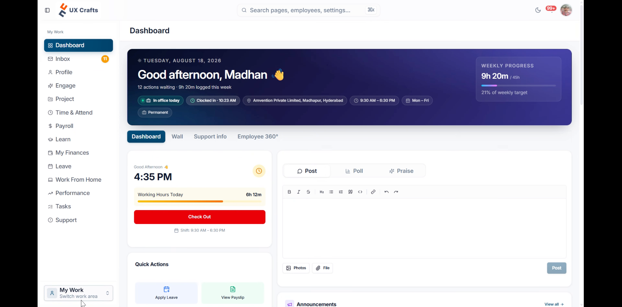
Task: Select the Post composer tab
Action: (307, 171)
